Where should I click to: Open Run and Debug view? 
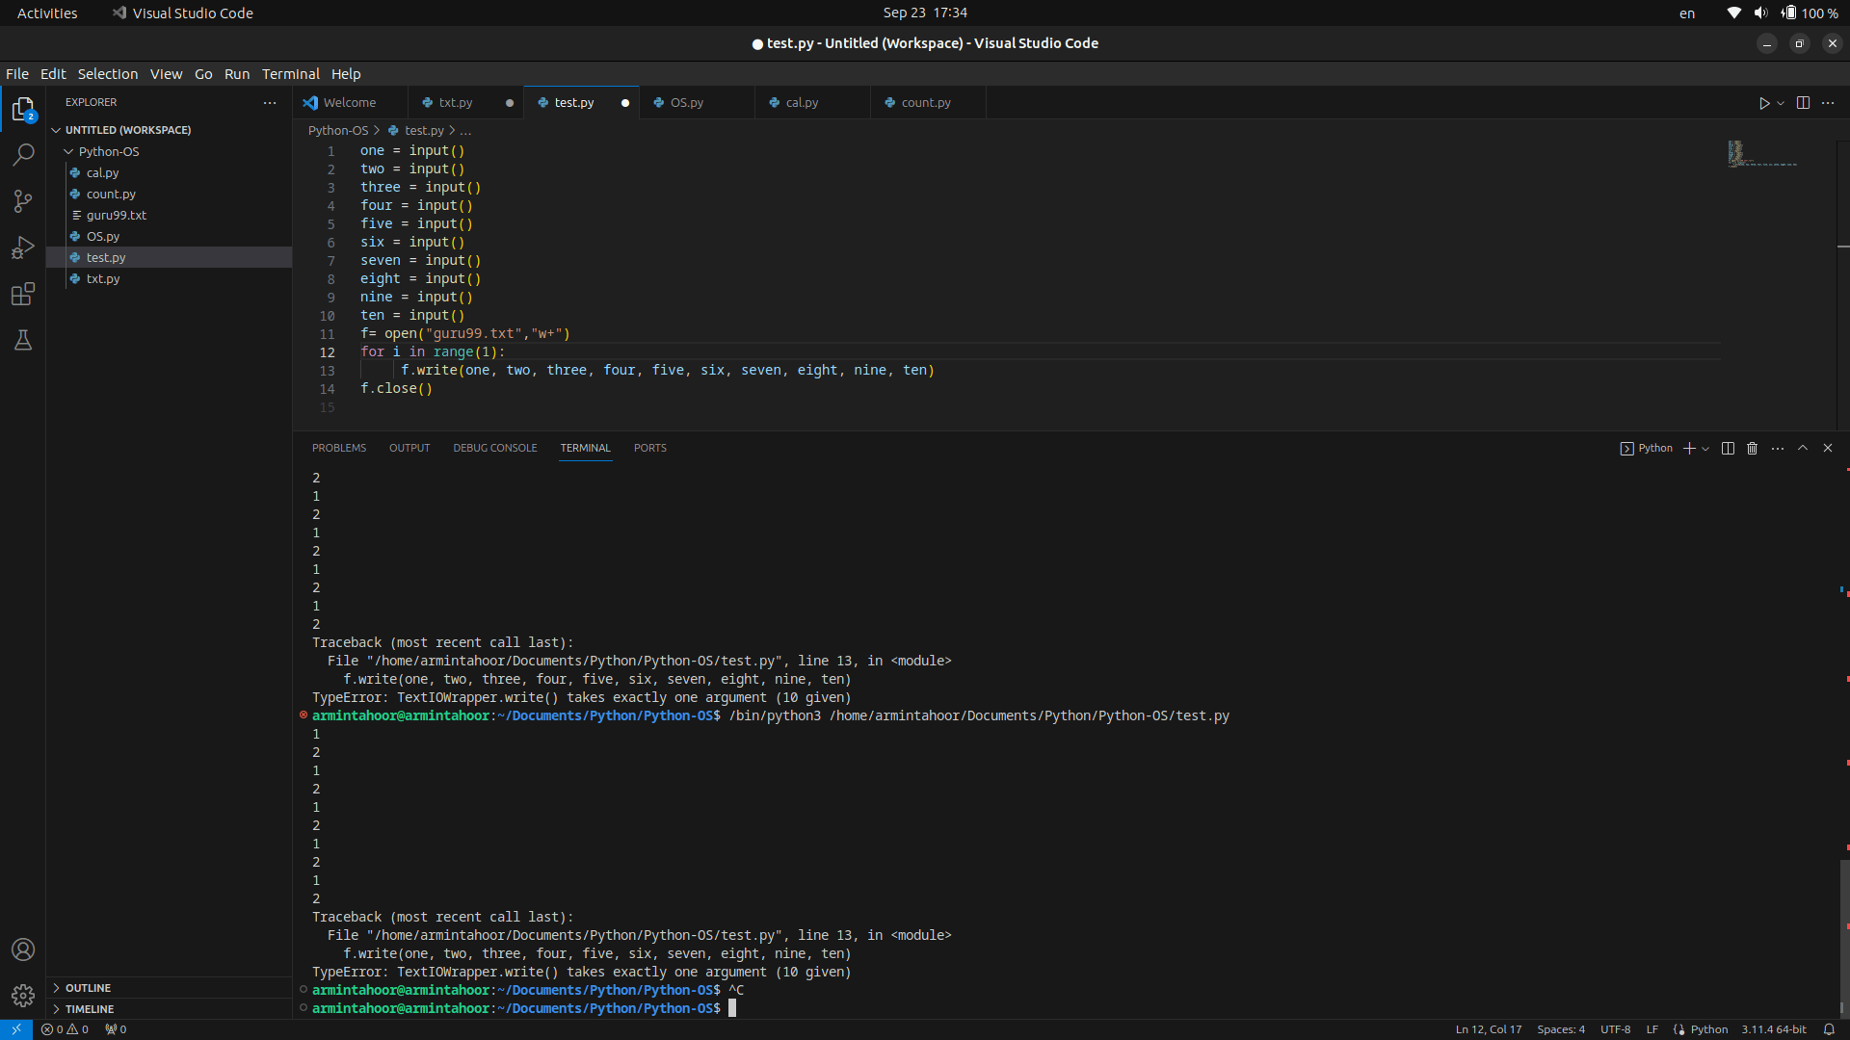point(23,247)
